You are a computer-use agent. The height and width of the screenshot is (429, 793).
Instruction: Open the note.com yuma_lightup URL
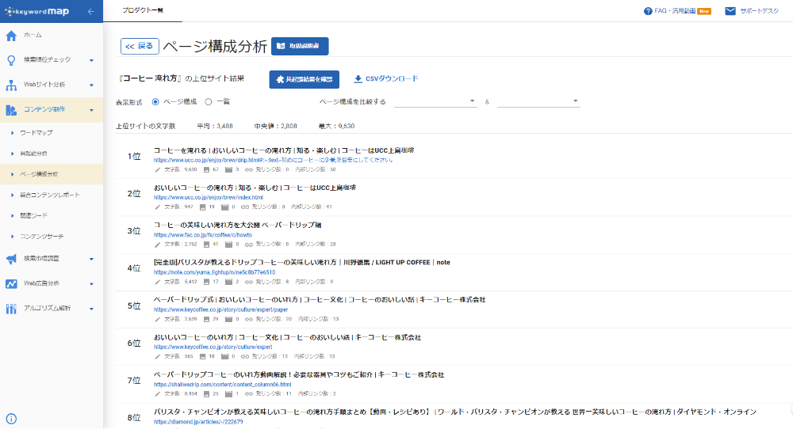(214, 272)
